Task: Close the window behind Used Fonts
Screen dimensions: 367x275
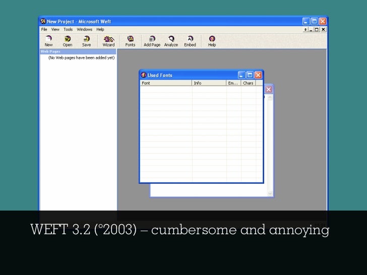Action: point(269,89)
